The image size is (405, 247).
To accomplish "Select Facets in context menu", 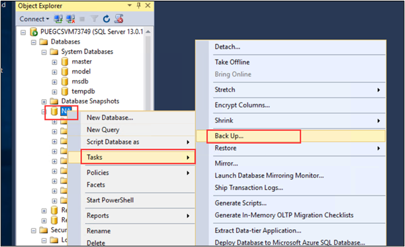I will 132,185.
